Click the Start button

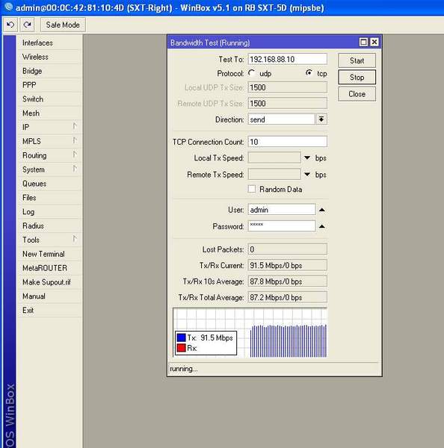coord(357,60)
